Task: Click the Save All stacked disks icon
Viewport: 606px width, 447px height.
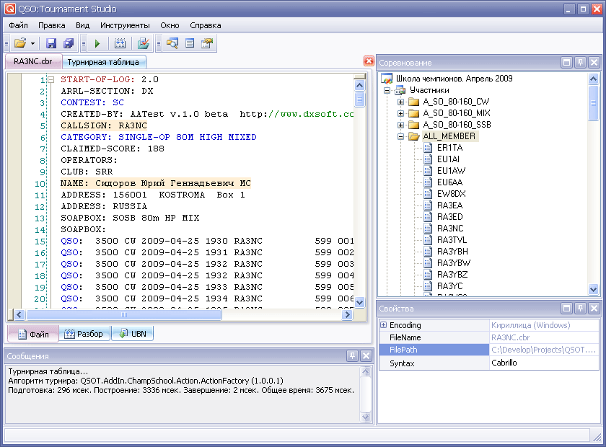Action: [69, 44]
